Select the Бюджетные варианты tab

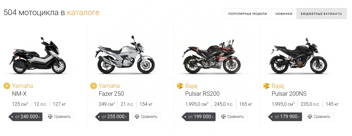tap(321, 14)
